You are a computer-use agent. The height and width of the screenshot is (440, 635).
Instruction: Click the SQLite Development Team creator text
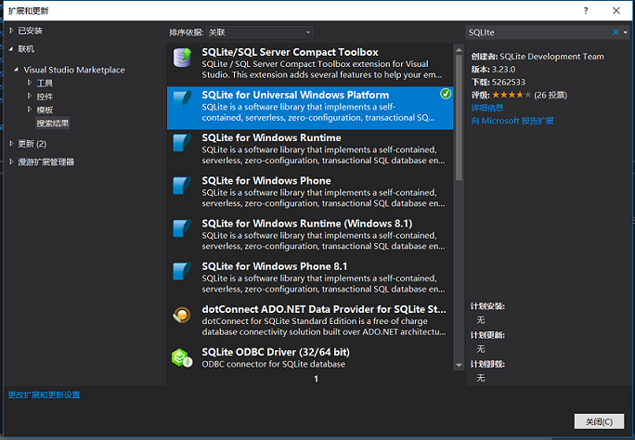tap(551, 57)
